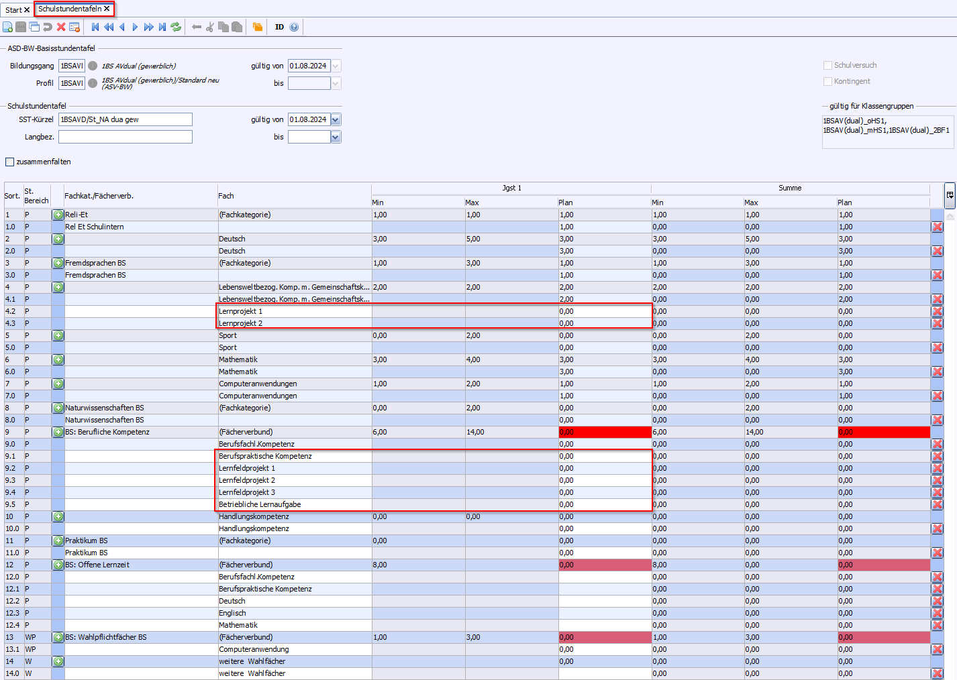Jump to the first record
Viewport: 957px width, 680px height.
(95, 27)
